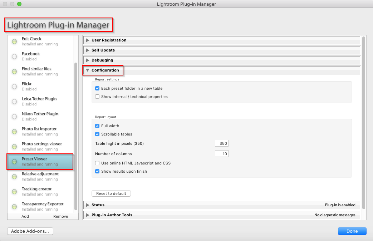Screen dimensions: 373x241
Task: Click the plug-in list vertical scrollbar
Action: click(x=75, y=136)
